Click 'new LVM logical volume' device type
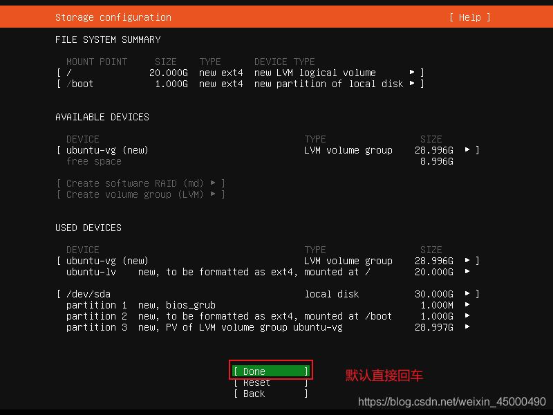The width and height of the screenshot is (553, 415). point(315,73)
